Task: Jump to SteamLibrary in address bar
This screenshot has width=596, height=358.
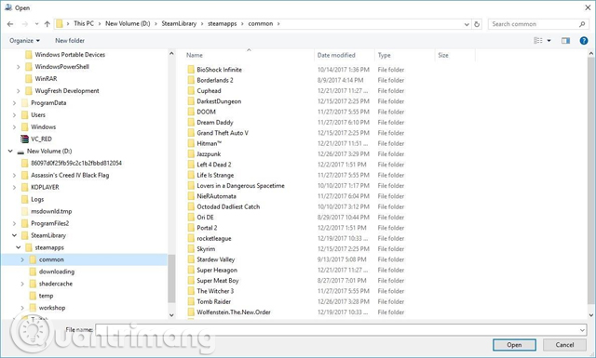Action: 179,23
